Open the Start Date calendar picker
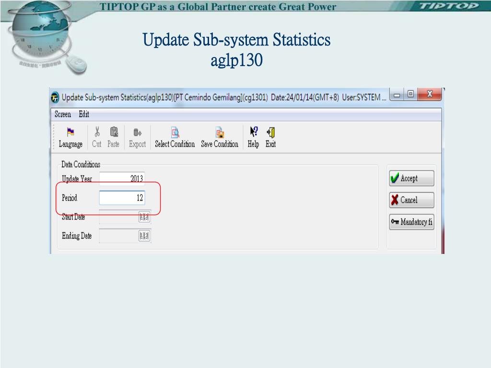Screen dimensions: 491x368 click(x=144, y=218)
